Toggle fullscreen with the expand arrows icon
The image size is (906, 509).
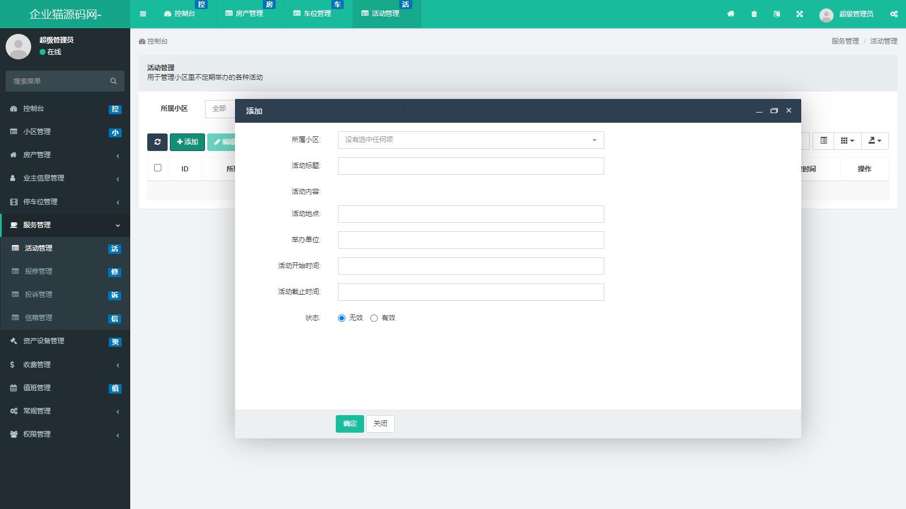[800, 14]
